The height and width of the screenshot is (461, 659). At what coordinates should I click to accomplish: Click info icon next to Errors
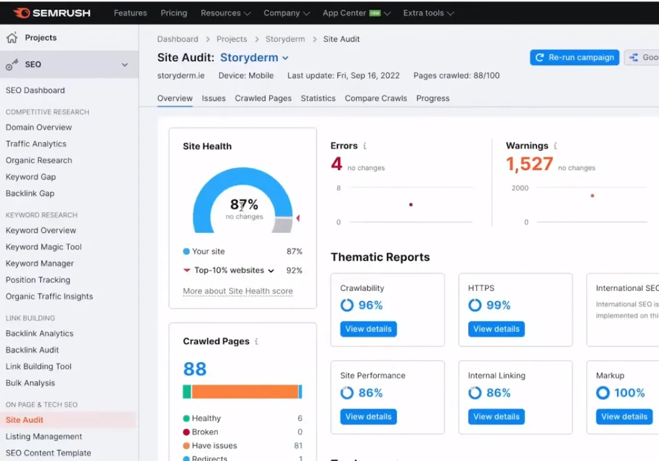[365, 146]
